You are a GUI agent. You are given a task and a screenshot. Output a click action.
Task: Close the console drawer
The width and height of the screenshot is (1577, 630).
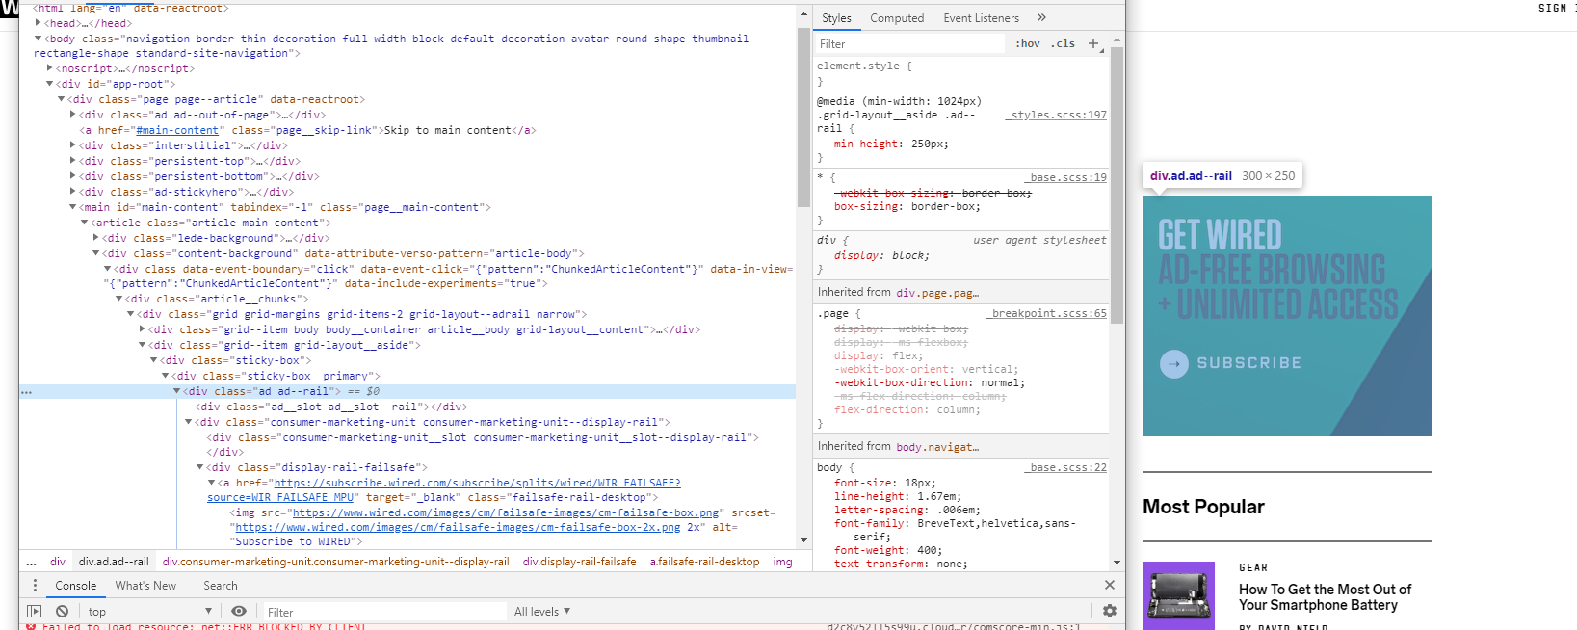[x=1109, y=585]
